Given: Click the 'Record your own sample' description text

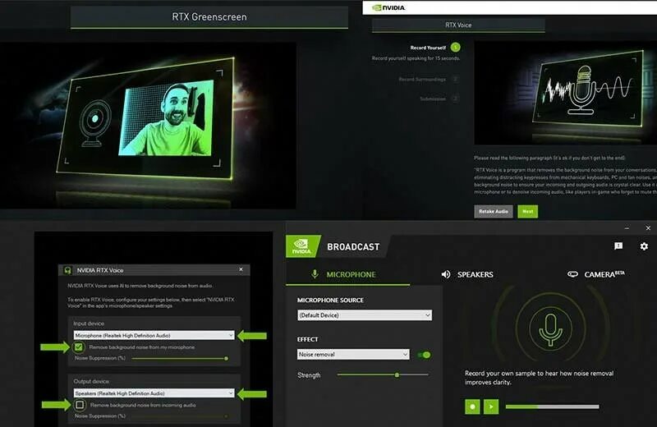Looking at the screenshot, I should [539, 378].
